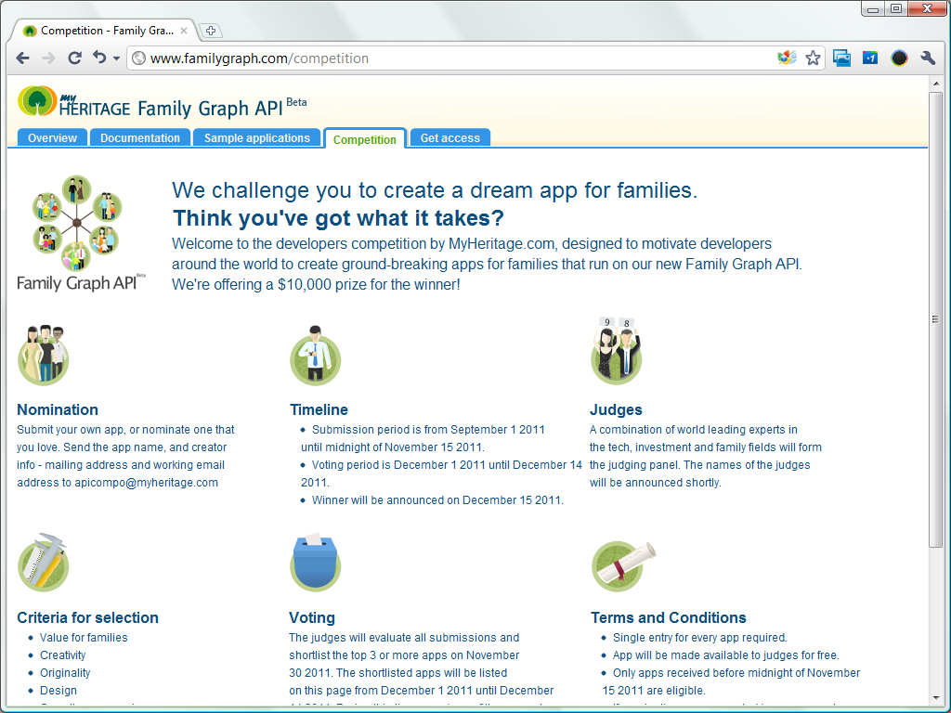Screen dimensions: 951x713
Task: Open the Overview tab
Action: (x=52, y=138)
